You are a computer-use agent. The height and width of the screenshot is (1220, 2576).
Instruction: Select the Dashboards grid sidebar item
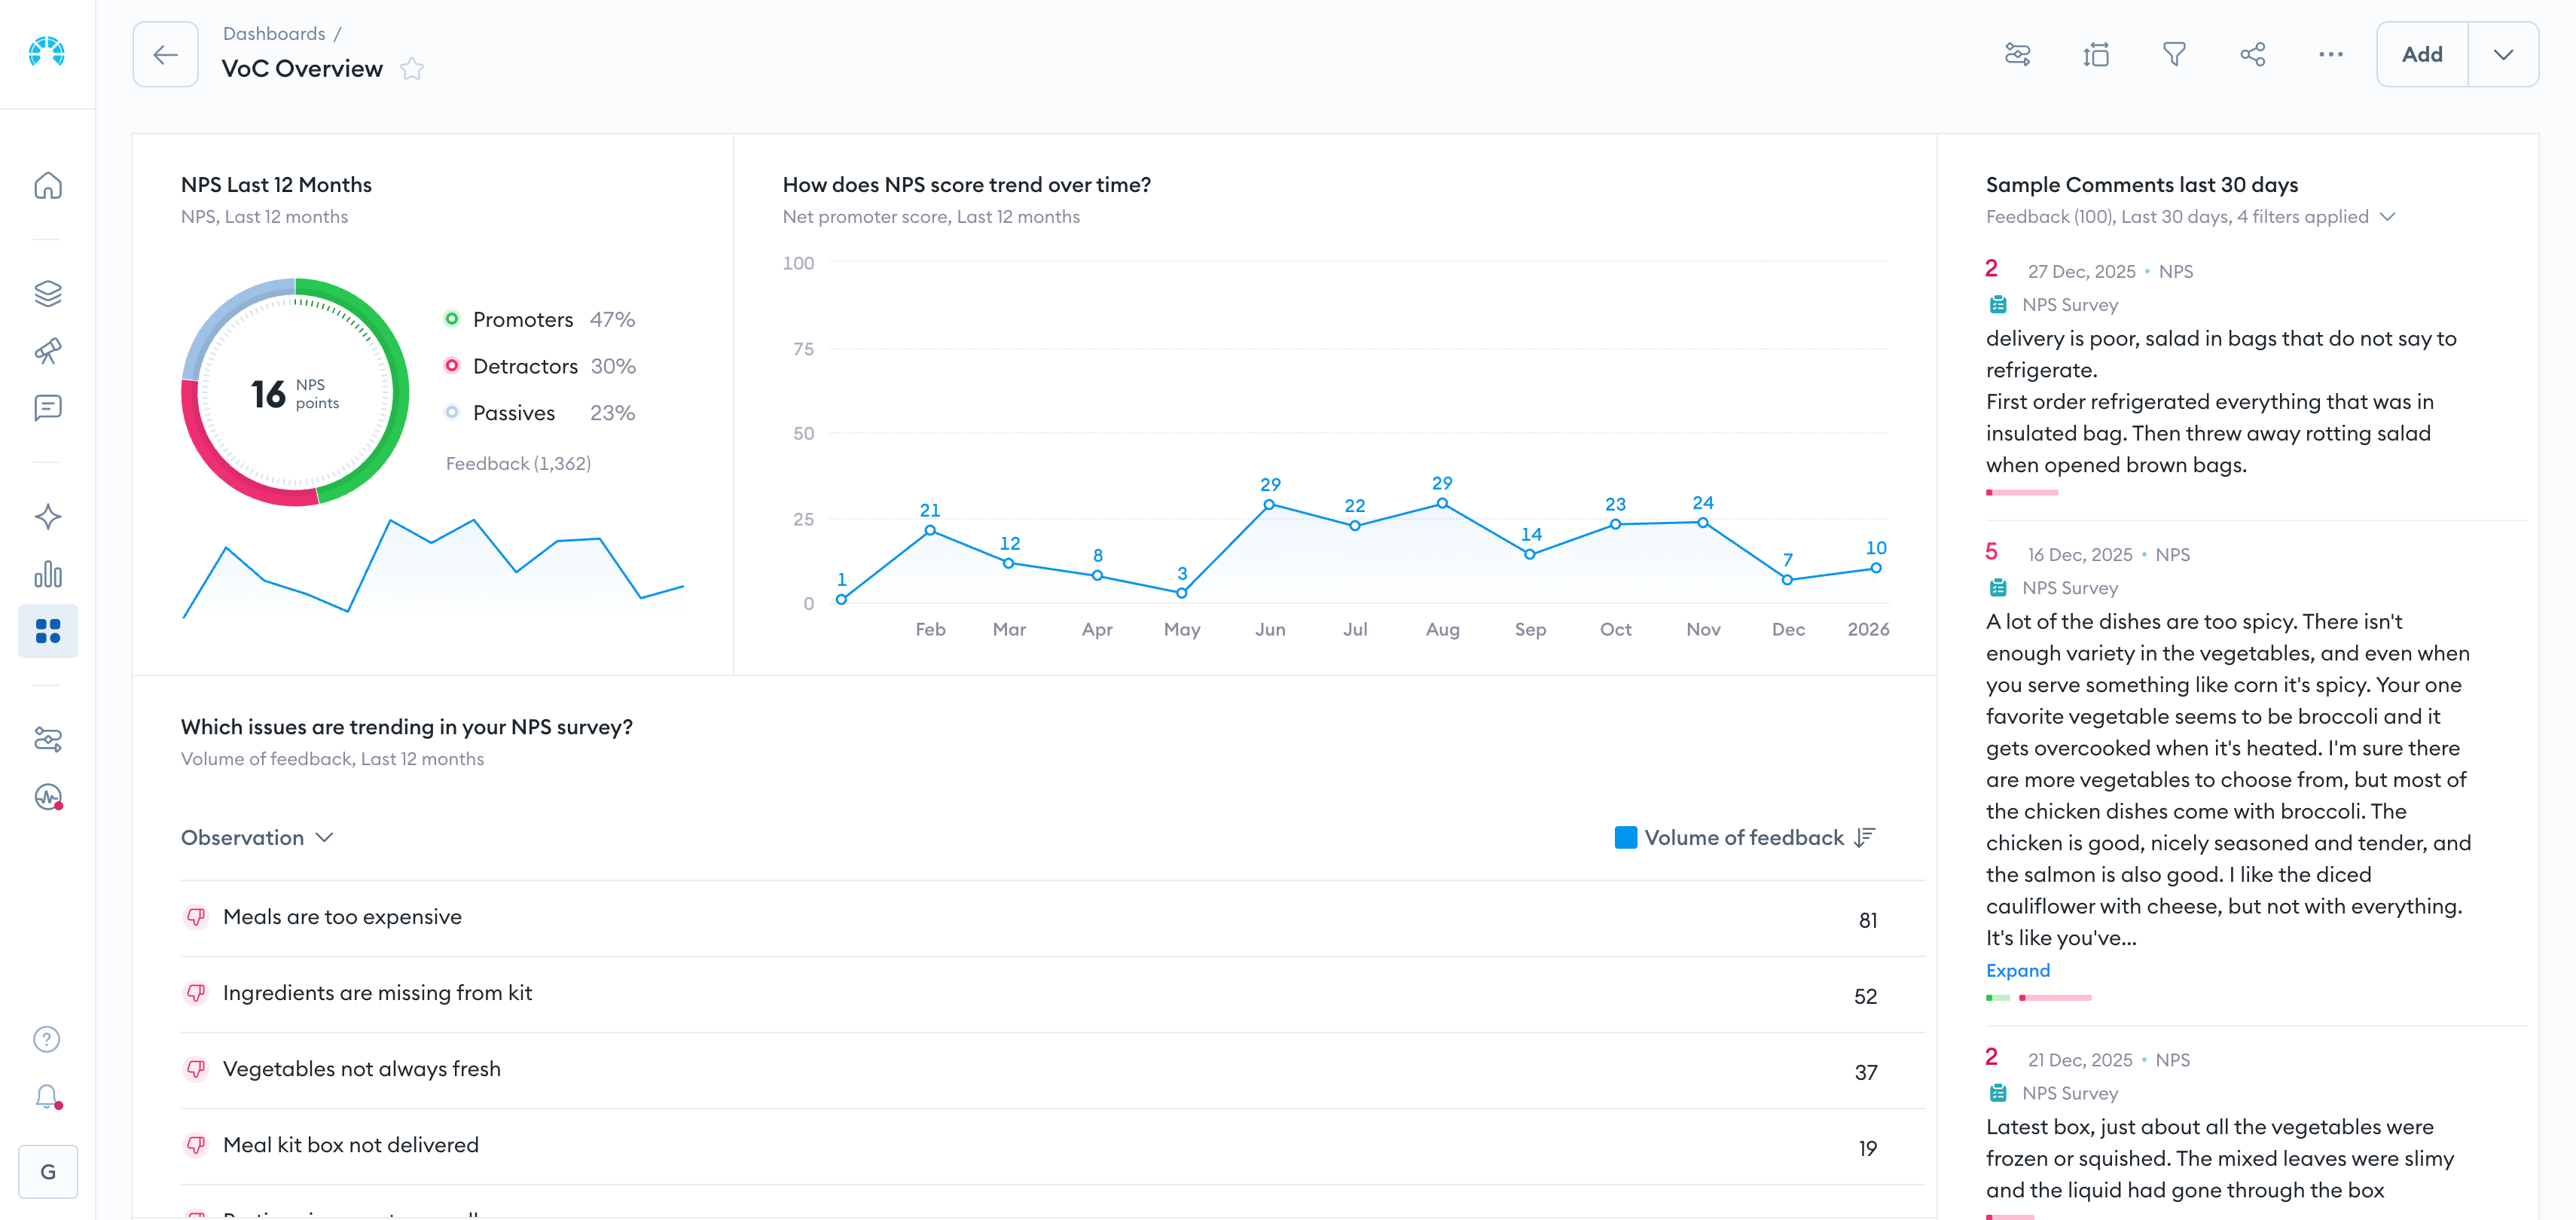[x=48, y=631]
